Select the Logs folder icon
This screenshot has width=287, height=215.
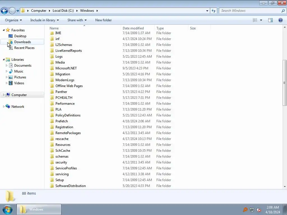[52, 56]
